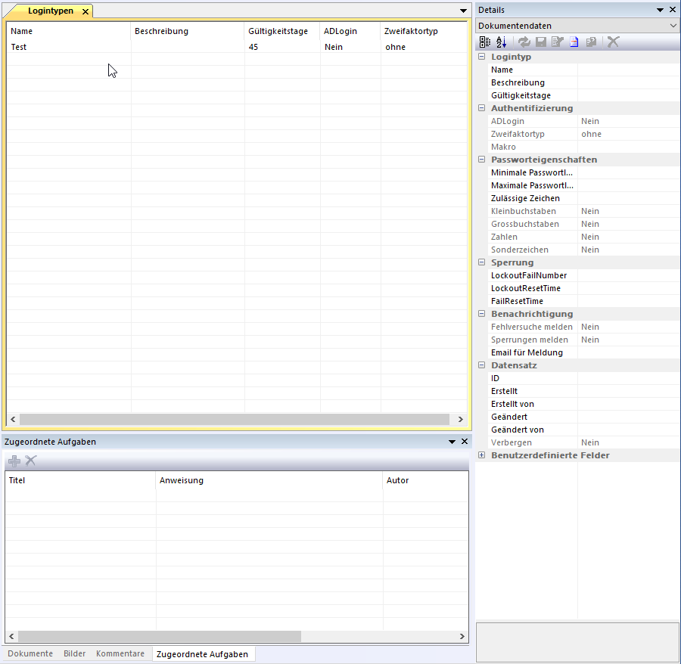Collapse the Logintyp property group
Viewport: 681px width, 664px height.
[482, 57]
